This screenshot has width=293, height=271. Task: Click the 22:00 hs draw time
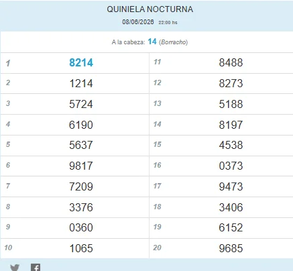click(168, 23)
